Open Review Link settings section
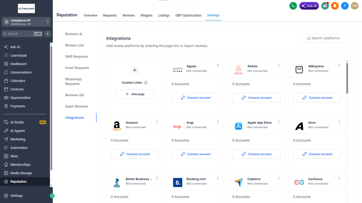The height and width of the screenshot is (203, 362). 74,45
